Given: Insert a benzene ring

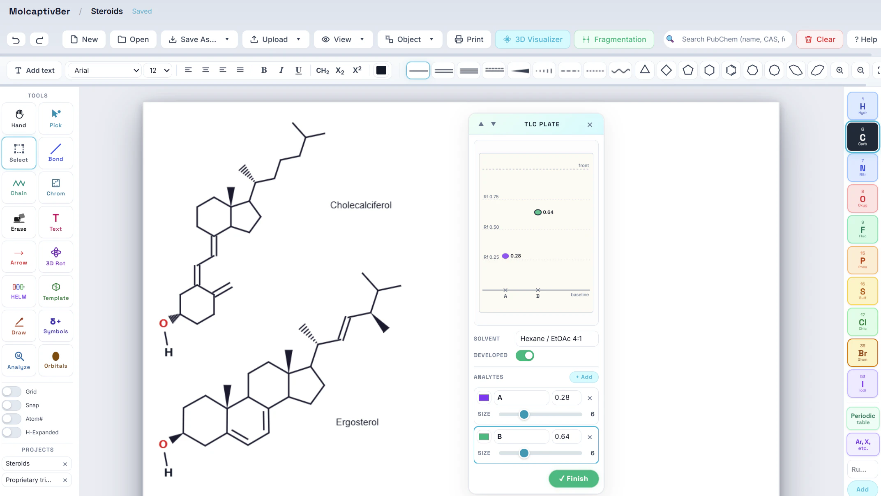Looking at the screenshot, I should click(731, 70).
